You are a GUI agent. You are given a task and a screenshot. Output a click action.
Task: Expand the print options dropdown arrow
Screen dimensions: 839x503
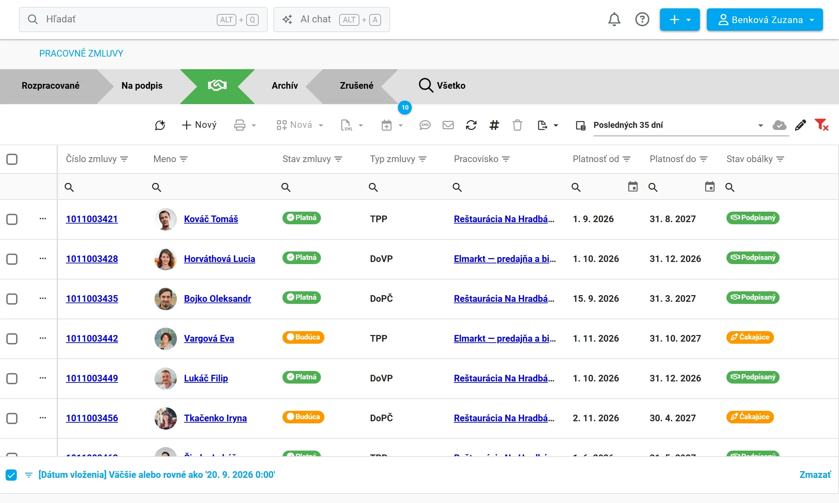pyautogui.click(x=254, y=125)
